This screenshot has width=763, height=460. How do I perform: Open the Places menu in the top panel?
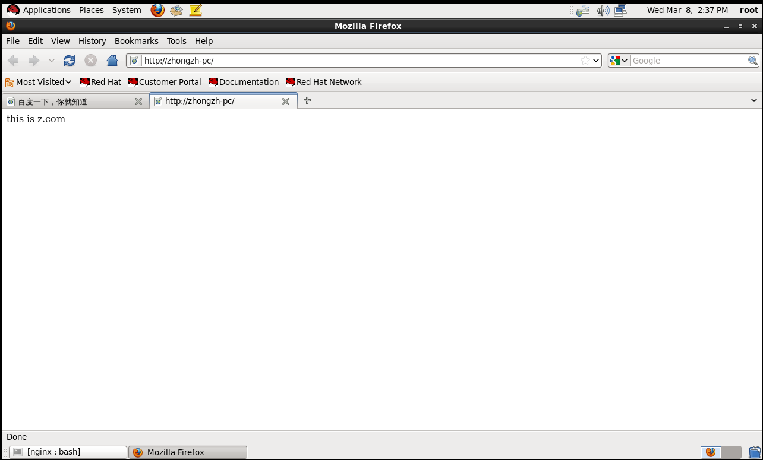(x=92, y=10)
